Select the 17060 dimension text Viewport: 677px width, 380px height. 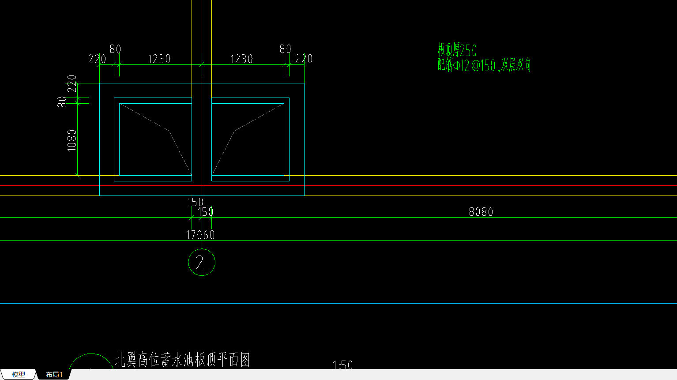[201, 235]
